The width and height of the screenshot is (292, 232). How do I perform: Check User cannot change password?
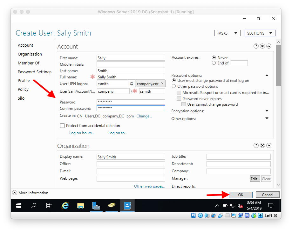(x=184, y=104)
